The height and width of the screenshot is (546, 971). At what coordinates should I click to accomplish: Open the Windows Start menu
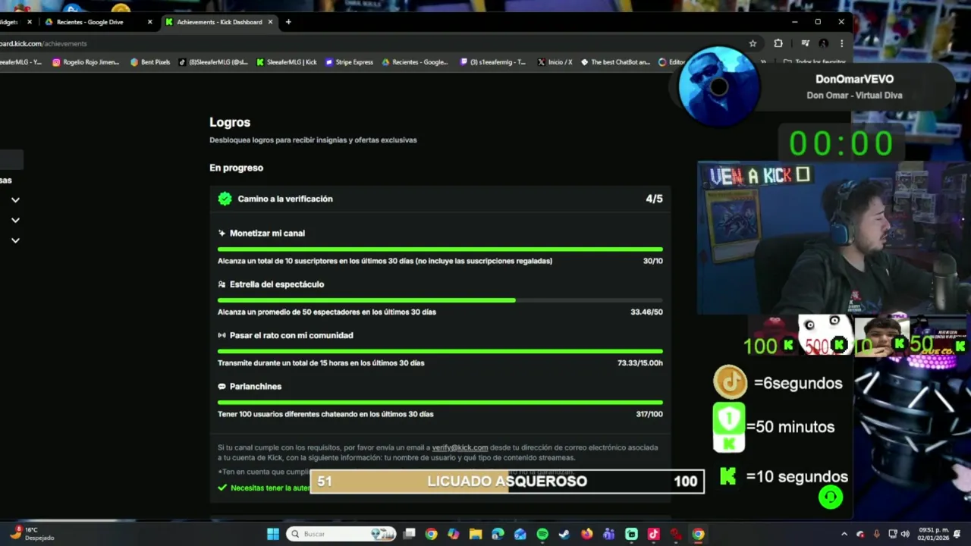click(x=273, y=534)
